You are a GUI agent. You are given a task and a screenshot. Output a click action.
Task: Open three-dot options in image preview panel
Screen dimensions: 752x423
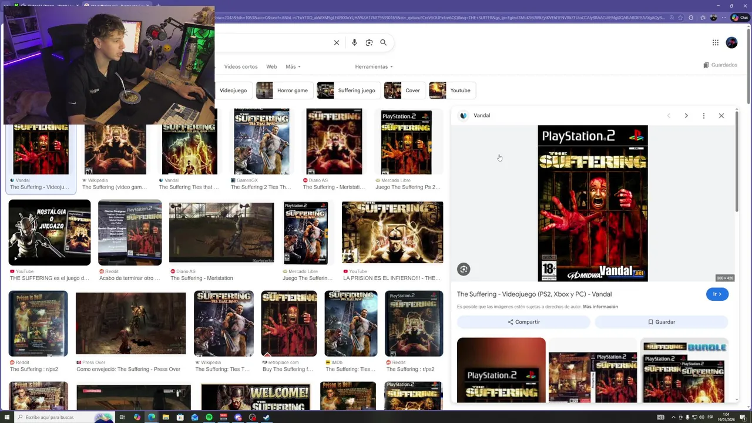[x=704, y=116]
